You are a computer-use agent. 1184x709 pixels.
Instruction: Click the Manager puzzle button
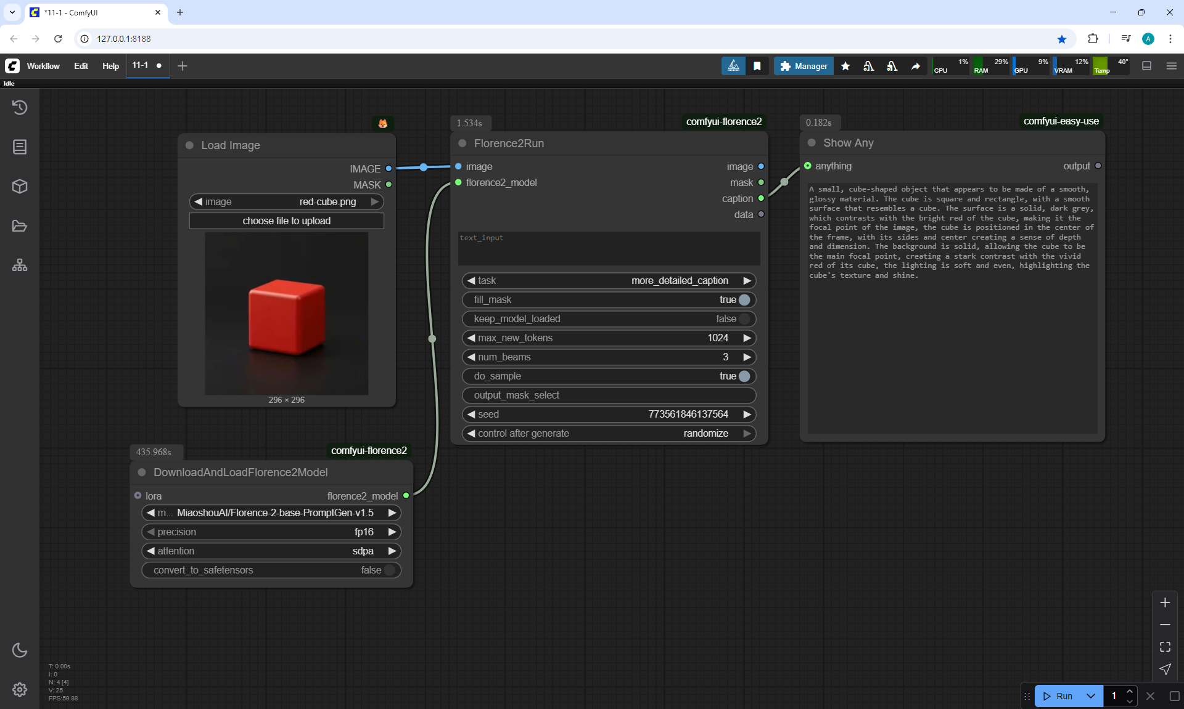[804, 66]
